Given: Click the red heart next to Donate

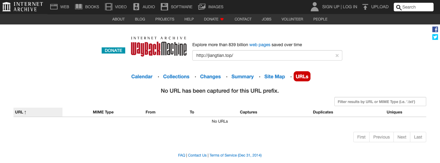Looking at the screenshot, I should pos(222,19).
